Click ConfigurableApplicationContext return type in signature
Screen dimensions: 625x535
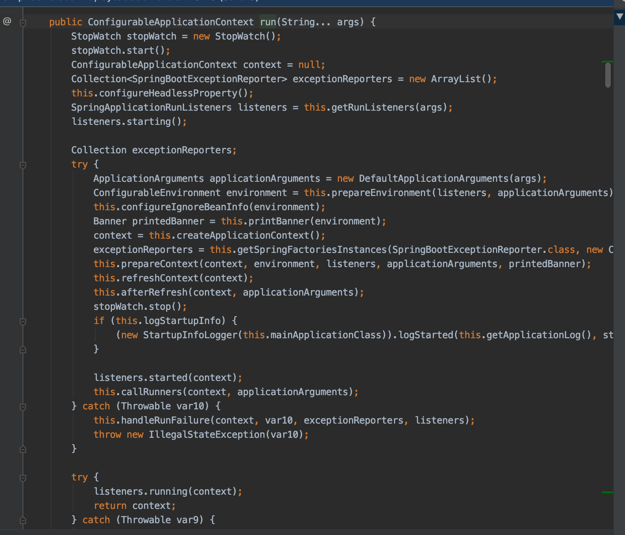click(x=170, y=22)
